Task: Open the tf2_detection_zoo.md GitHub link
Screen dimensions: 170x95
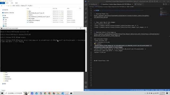Action: coord(121,16)
